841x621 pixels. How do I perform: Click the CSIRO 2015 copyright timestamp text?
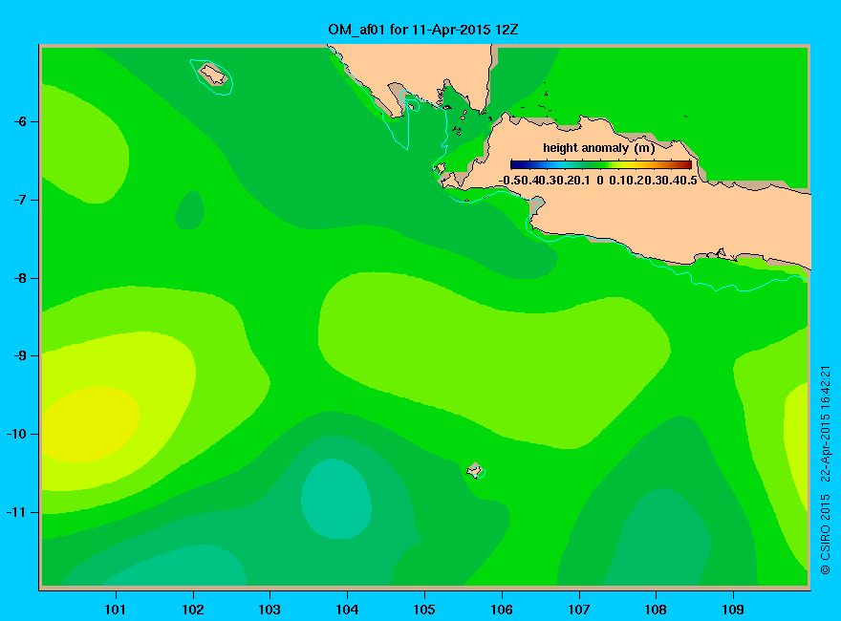click(x=826, y=470)
